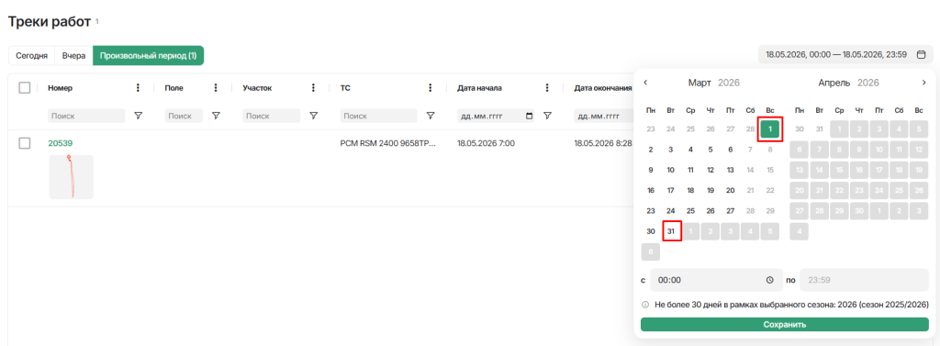Click Поле search input
Image resolution: width=940 pixels, height=346 pixels.
pos(184,116)
